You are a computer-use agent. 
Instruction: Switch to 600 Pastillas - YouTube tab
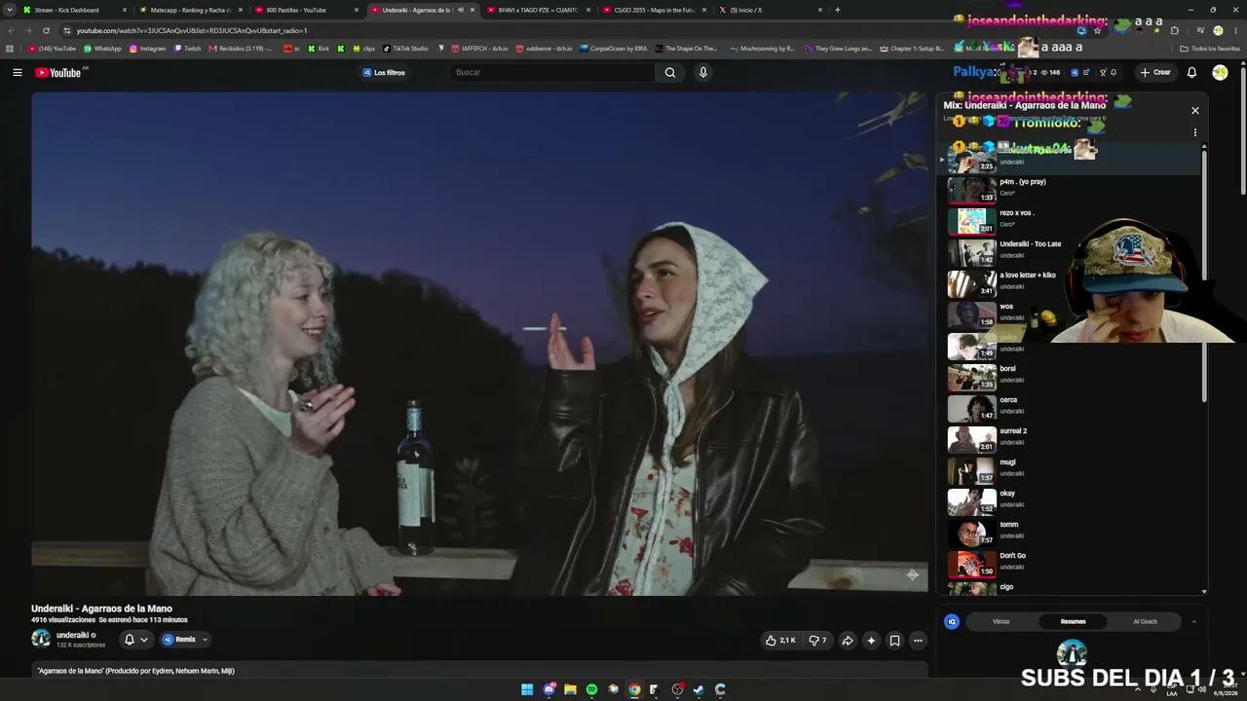pyautogui.click(x=306, y=10)
